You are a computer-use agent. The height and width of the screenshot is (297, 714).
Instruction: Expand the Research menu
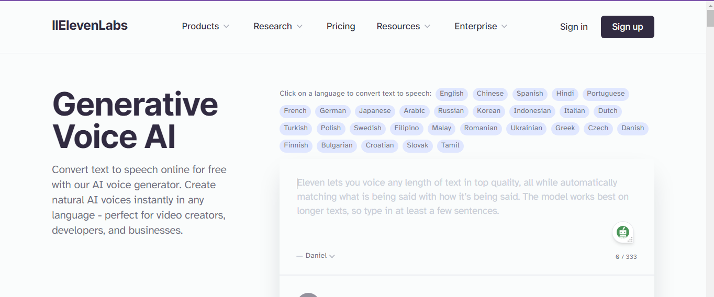[278, 26]
